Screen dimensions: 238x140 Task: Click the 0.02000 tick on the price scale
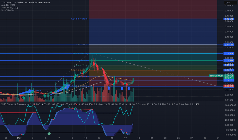pos(229,95)
